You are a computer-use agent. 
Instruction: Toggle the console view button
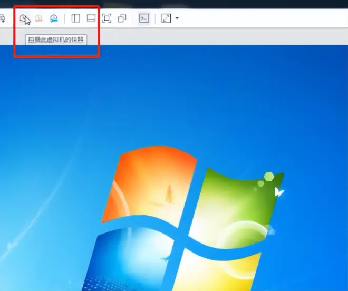click(x=144, y=18)
